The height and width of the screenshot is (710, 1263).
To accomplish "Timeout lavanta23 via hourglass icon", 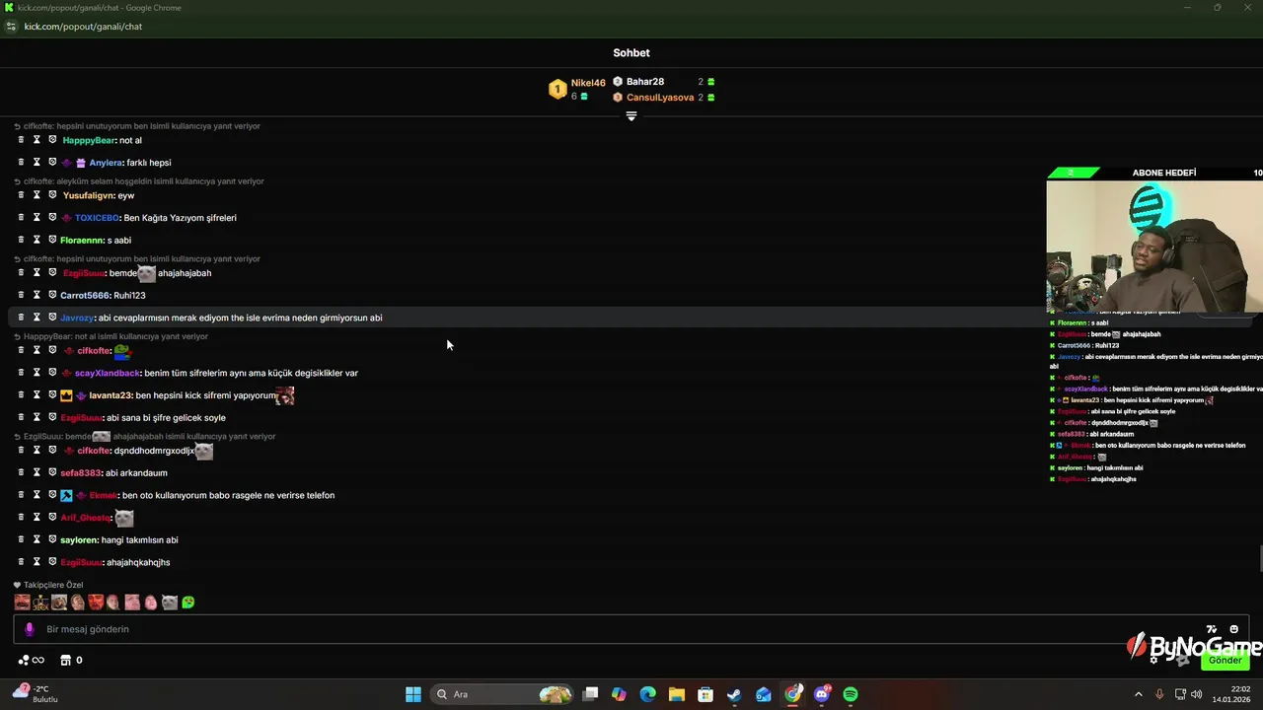I will tap(37, 395).
